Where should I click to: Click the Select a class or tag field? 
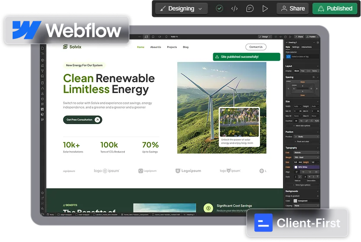302,57
